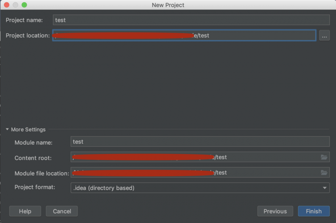
Task: Click inside the Content root path field
Action: pyautogui.click(x=269, y=157)
